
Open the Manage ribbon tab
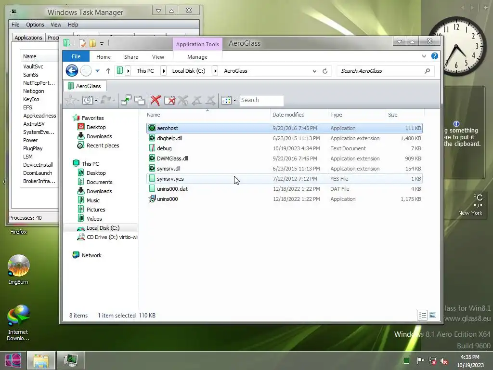pos(197,57)
